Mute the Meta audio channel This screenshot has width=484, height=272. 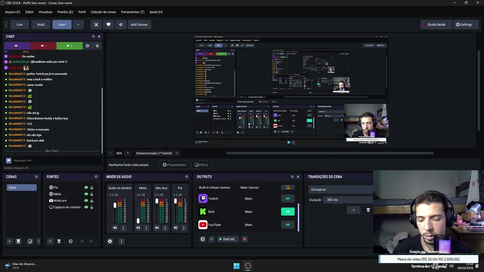pyautogui.click(x=138, y=228)
